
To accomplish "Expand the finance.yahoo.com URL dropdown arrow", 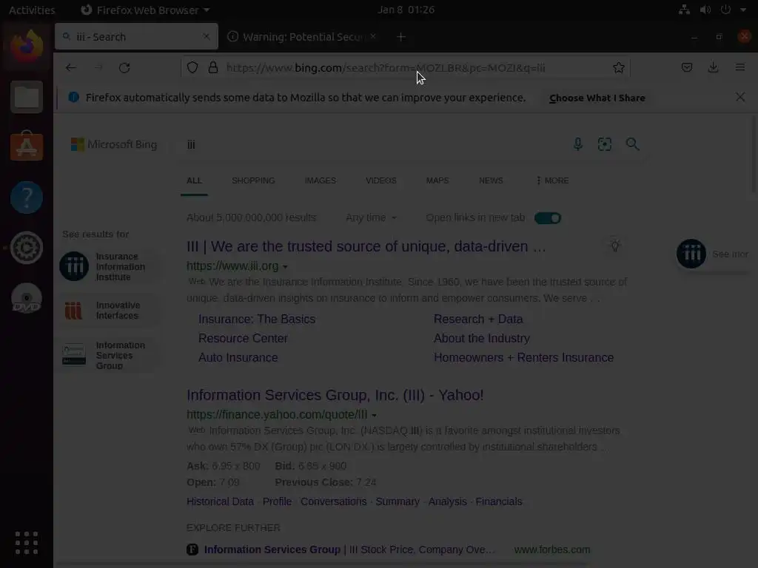I will pyautogui.click(x=374, y=415).
